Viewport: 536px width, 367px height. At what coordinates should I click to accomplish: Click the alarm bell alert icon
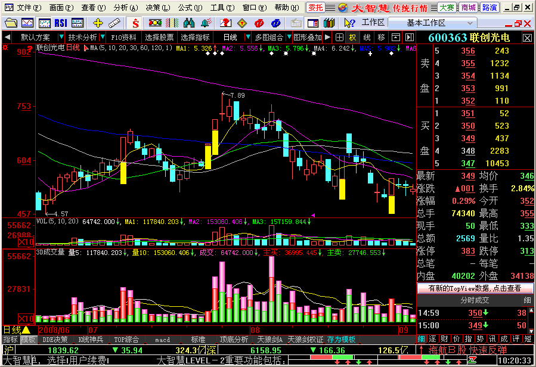click(206, 23)
